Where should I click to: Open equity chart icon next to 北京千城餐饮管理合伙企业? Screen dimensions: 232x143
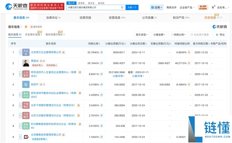78,105
